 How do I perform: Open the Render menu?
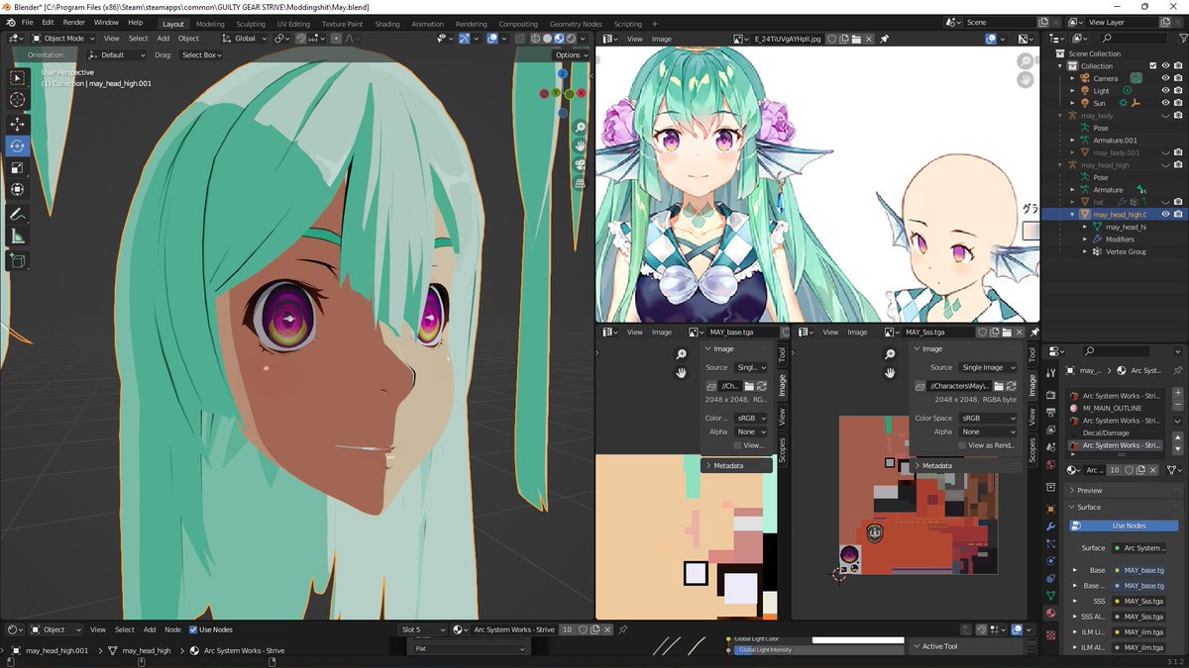point(74,22)
